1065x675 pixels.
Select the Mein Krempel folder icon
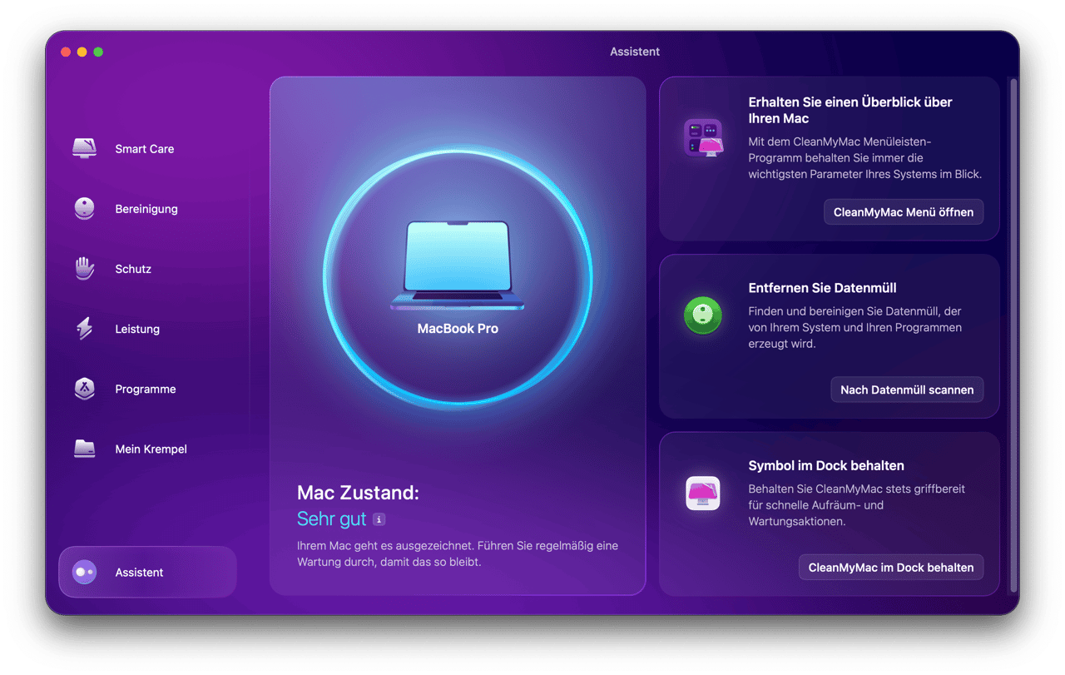(x=85, y=449)
